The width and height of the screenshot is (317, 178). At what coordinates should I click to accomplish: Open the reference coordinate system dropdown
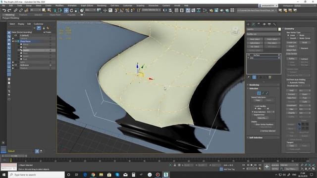[x=90, y=10]
